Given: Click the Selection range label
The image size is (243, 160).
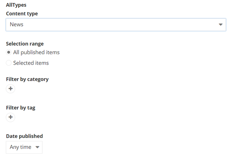Looking at the screenshot, I should [25, 44].
